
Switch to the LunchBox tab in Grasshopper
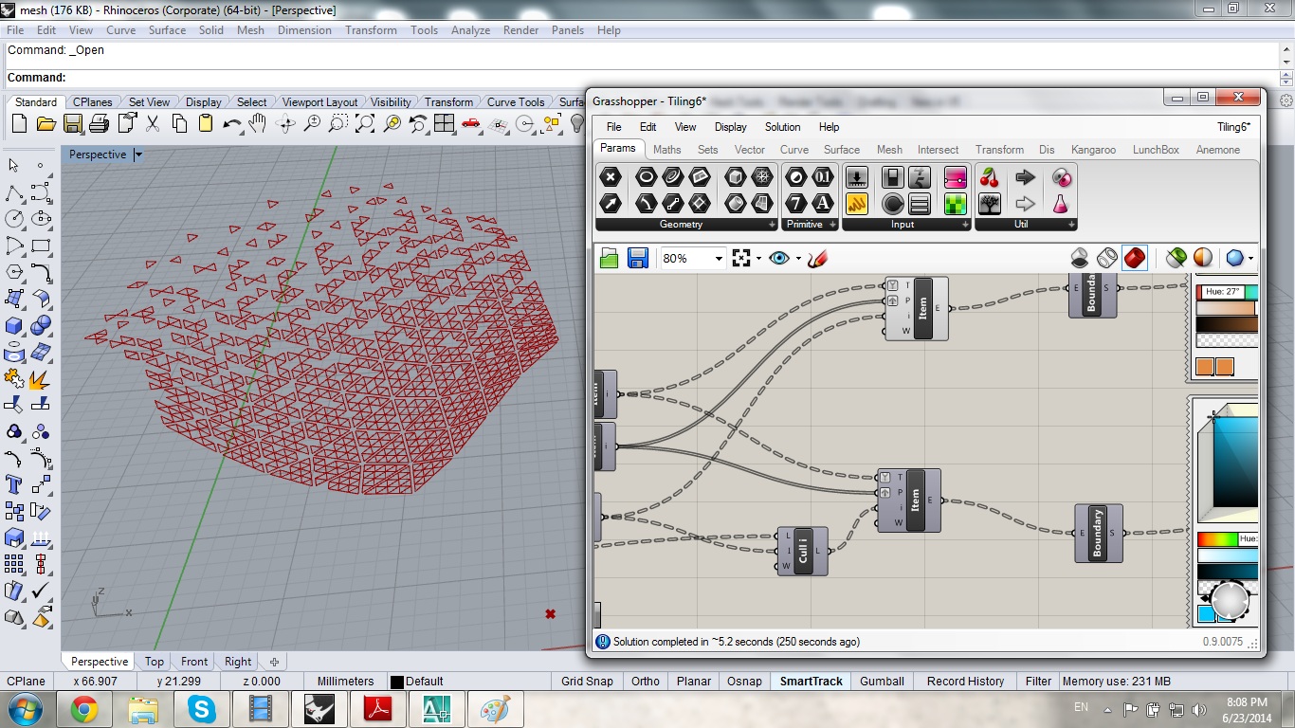click(1156, 150)
